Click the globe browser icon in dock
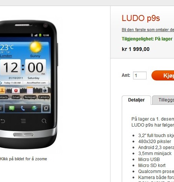The image size is (174, 182). pos(34,108)
